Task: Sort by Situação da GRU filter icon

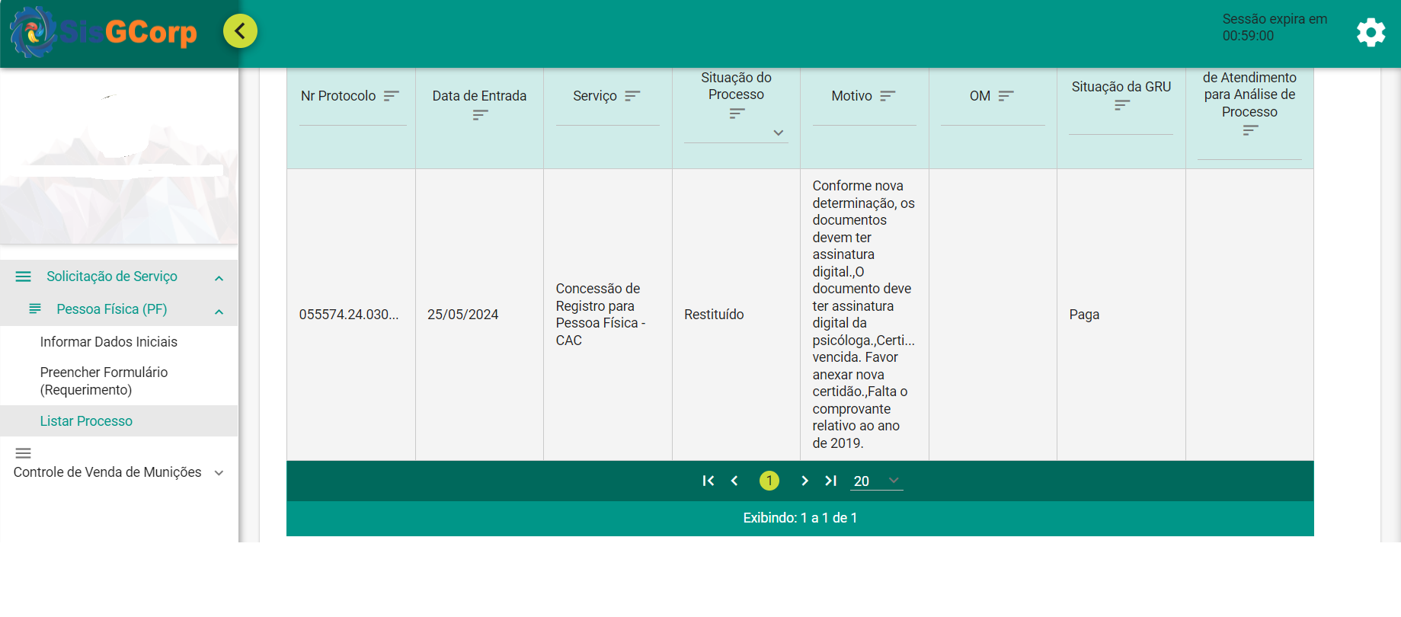Action: (1122, 105)
